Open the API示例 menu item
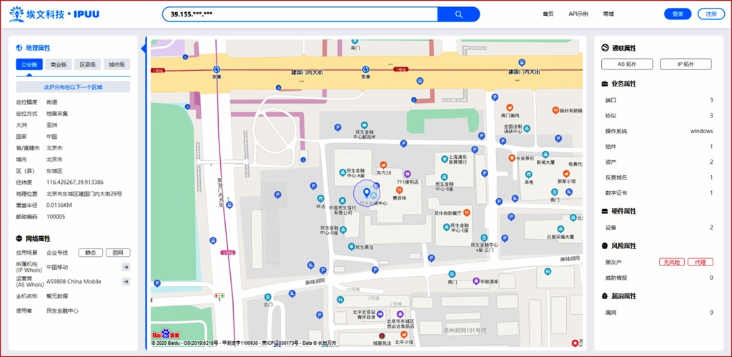The height and width of the screenshot is (357, 732). tap(578, 14)
